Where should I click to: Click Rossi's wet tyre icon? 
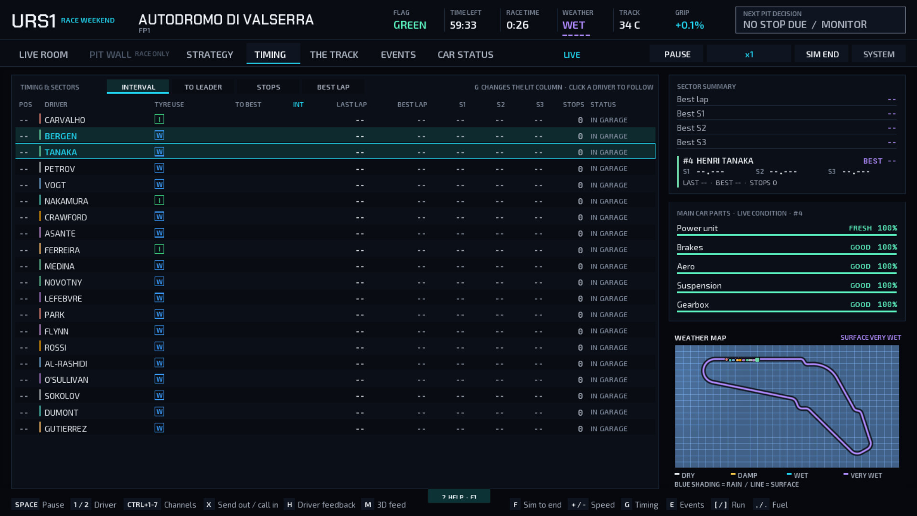(x=160, y=347)
